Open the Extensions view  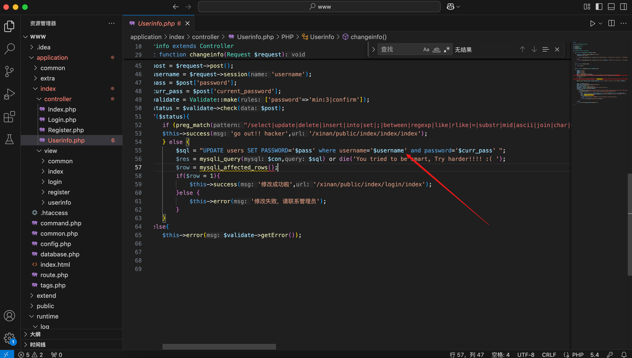point(9,117)
